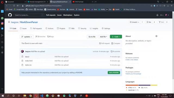Open WhatsApp in Opera sidebar
Screen dimensions: 174x98
[2, 18]
